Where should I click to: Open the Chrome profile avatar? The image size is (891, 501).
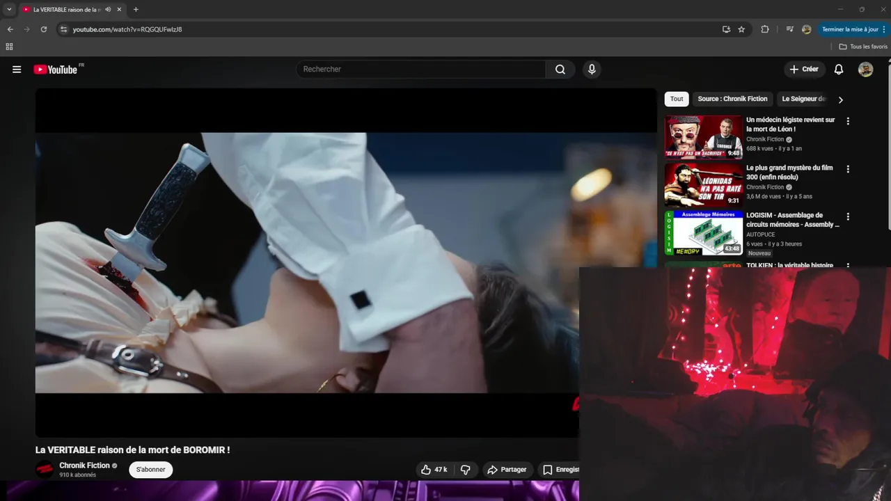[x=807, y=29]
